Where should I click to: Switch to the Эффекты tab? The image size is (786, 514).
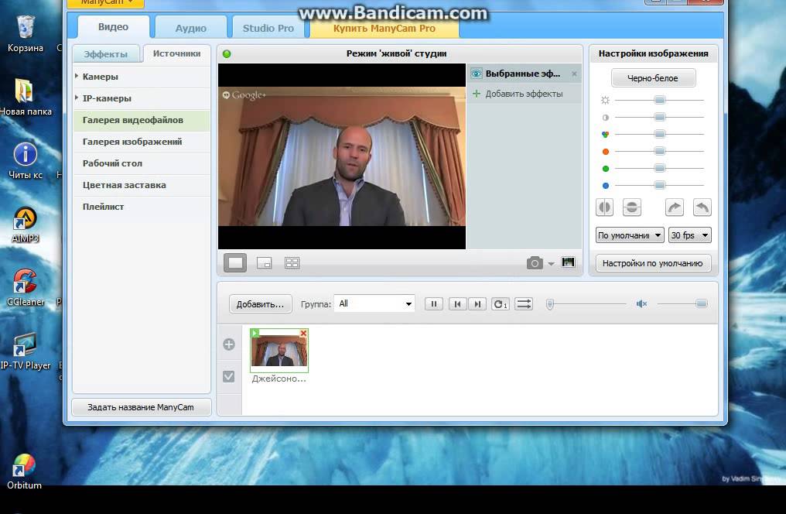click(106, 53)
